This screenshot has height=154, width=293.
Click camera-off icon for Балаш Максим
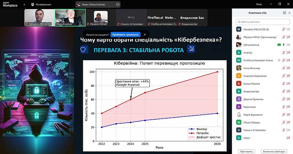(288, 84)
